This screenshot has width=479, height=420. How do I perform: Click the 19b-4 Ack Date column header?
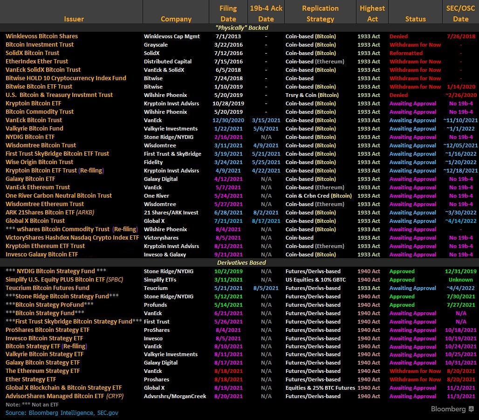coord(266,14)
